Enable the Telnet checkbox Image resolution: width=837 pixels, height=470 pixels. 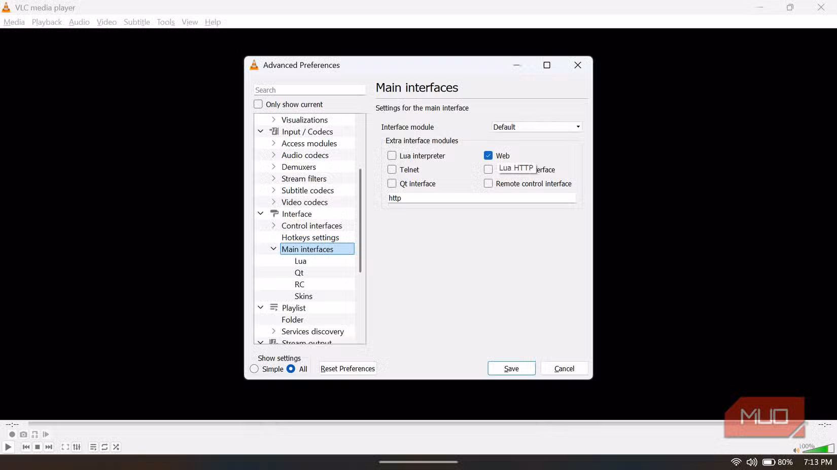392,170
